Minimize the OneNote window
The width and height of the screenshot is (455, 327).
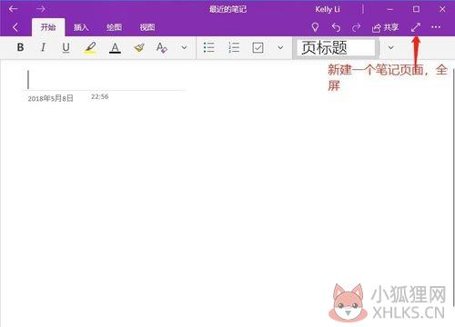(390, 9)
